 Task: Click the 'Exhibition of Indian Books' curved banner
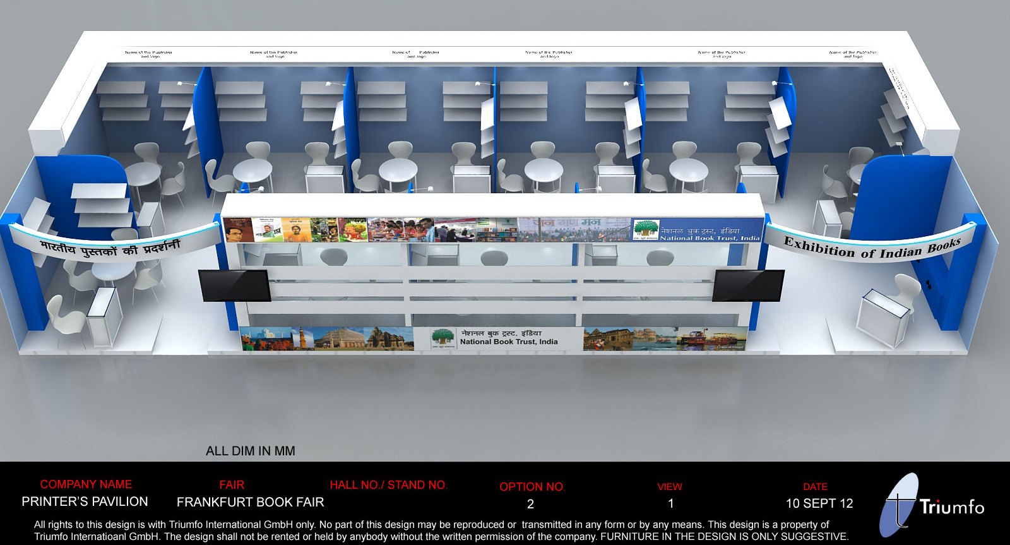pyautogui.click(x=871, y=246)
